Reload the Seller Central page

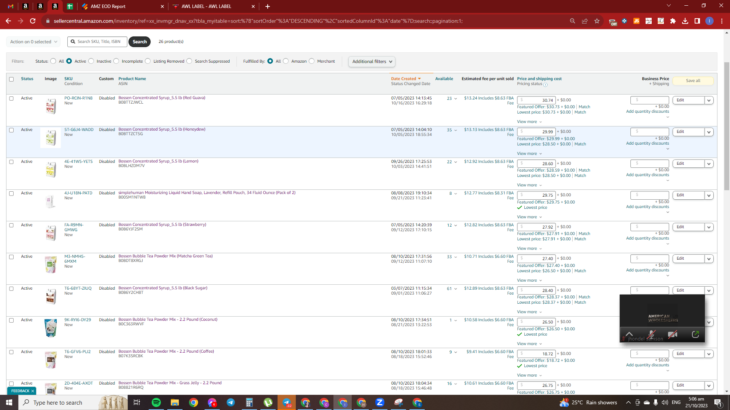(33, 21)
